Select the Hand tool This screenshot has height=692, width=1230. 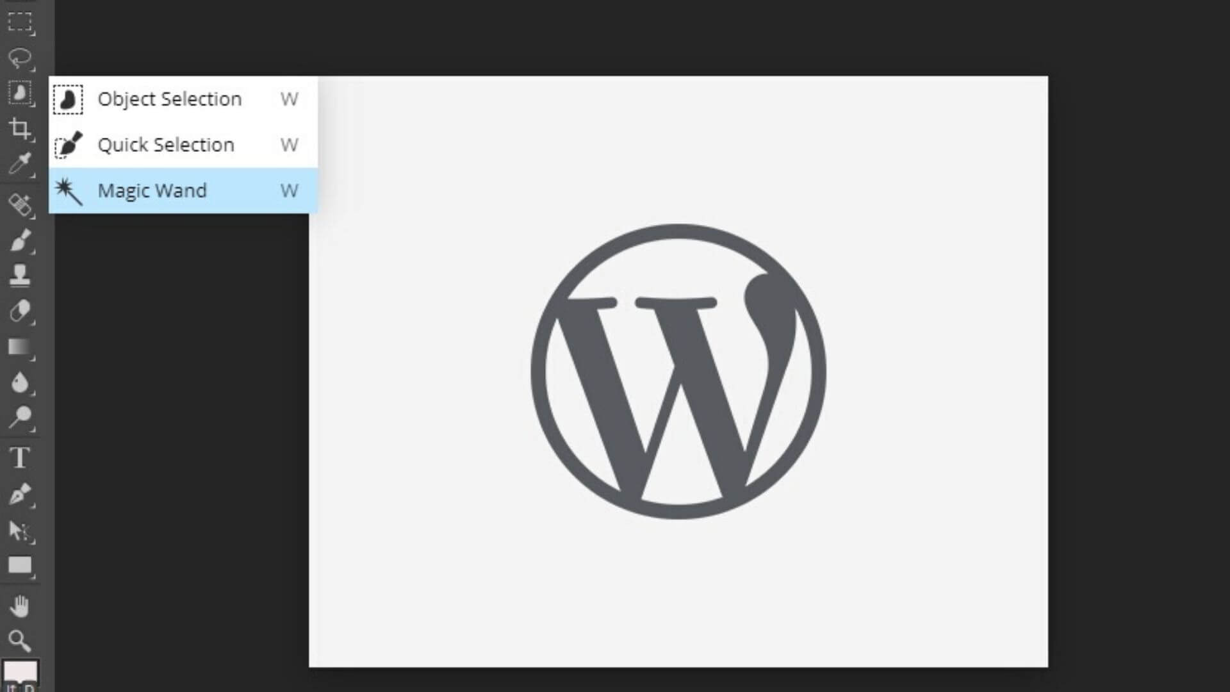coord(20,605)
